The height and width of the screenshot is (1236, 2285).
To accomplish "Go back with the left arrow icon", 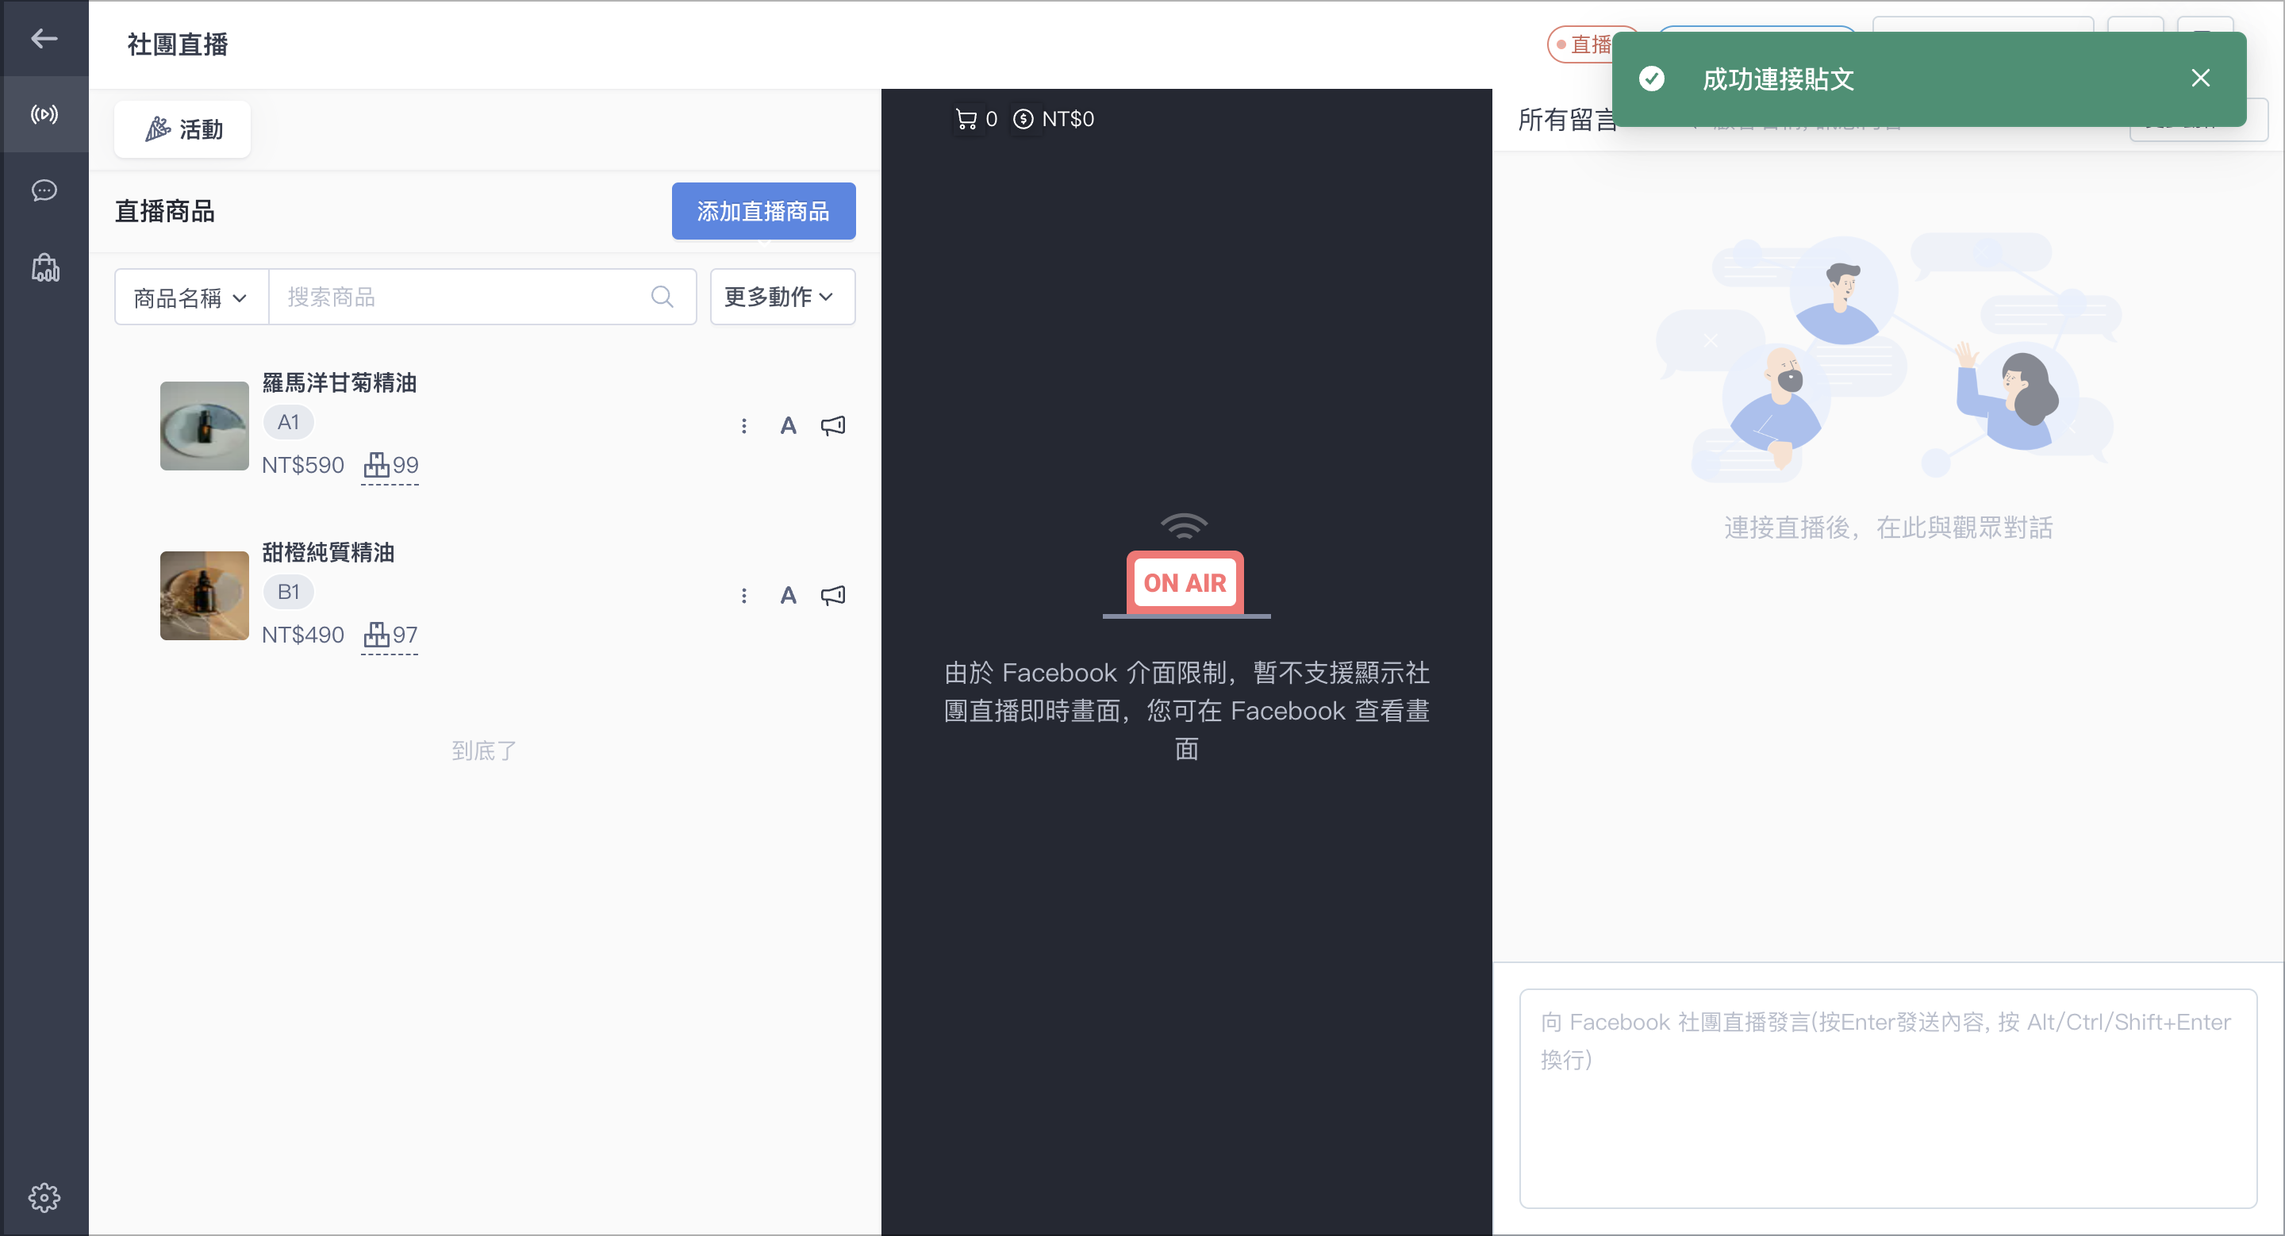I will click(x=44, y=38).
